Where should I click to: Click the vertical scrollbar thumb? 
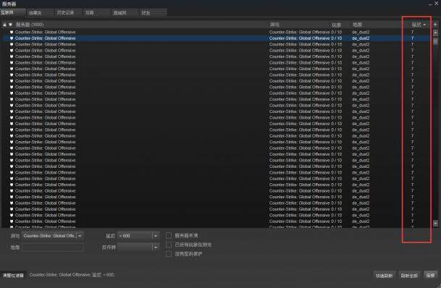tap(435, 41)
